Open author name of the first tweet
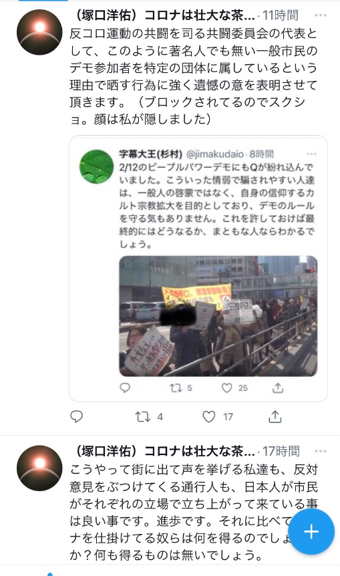Image resolution: width=340 pixels, height=576 pixels. click(164, 15)
